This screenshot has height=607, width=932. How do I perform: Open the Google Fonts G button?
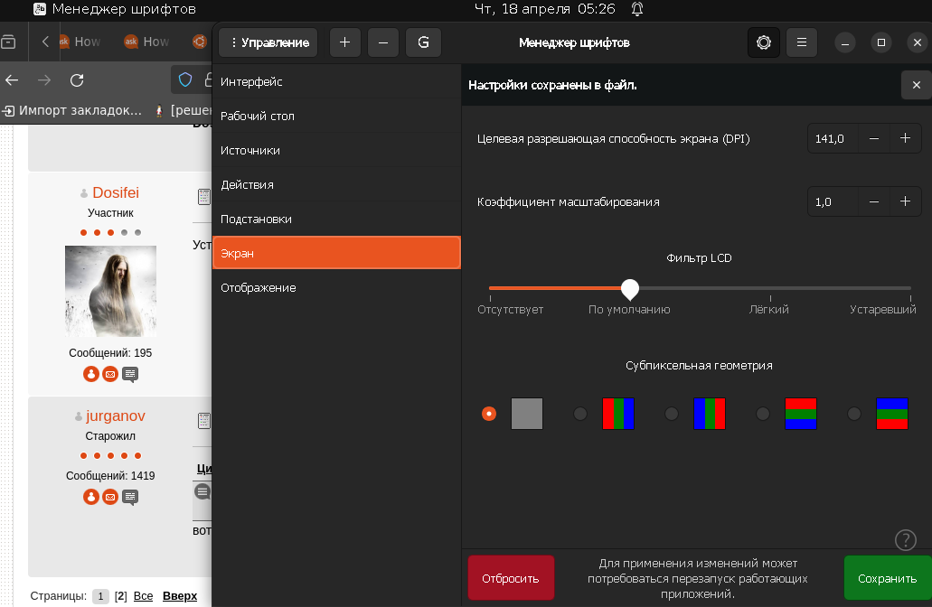(x=423, y=42)
